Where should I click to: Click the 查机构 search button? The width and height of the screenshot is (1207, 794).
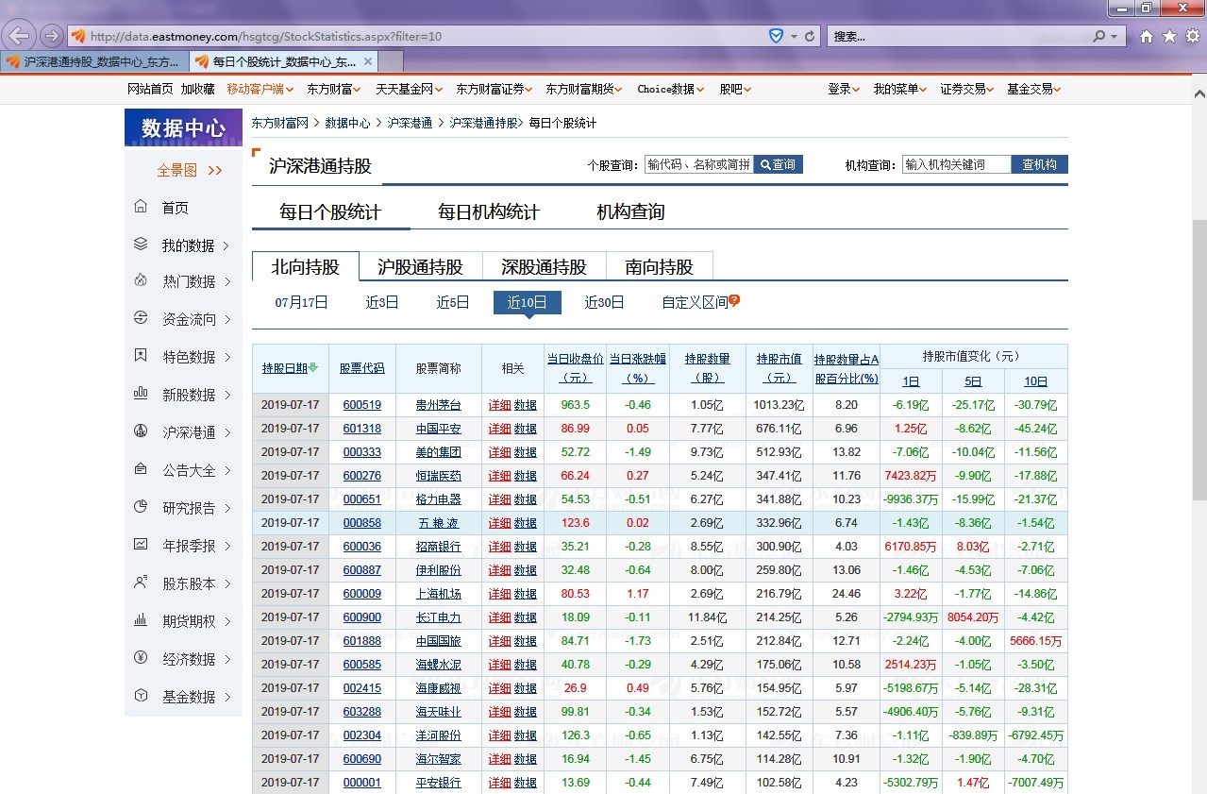pyautogui.click(x=1039, y=163)
